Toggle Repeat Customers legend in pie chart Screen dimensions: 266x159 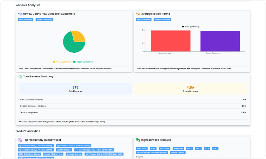click(83, 62)
